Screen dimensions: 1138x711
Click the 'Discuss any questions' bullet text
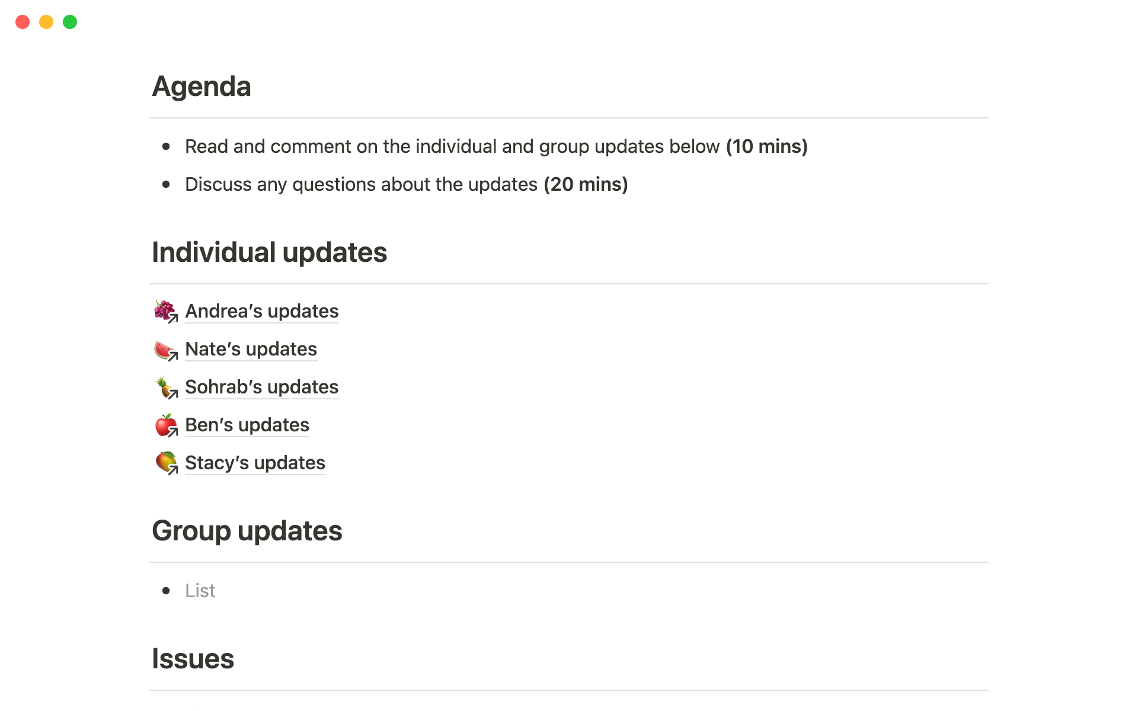tap(362, 184)
